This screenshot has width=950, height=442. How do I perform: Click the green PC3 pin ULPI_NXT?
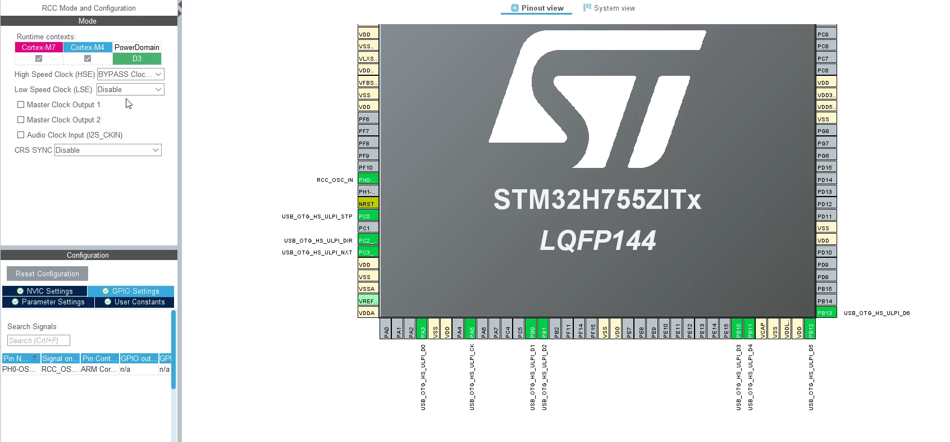(368, 252)
